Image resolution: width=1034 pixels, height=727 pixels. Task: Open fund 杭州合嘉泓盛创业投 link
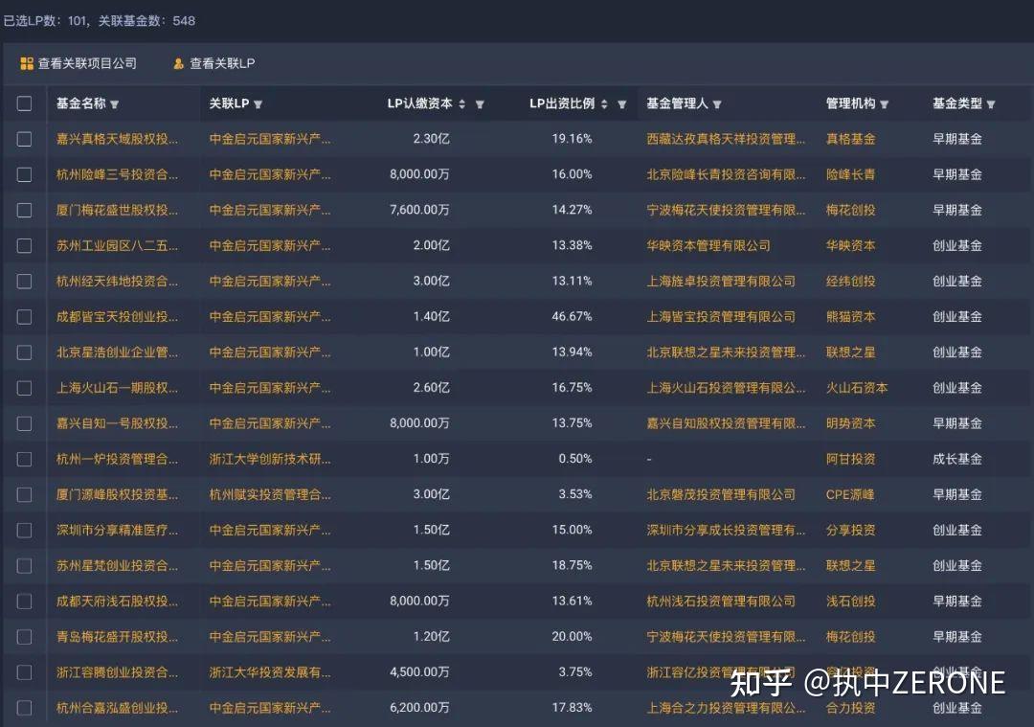(x=117, y=709)
